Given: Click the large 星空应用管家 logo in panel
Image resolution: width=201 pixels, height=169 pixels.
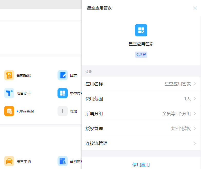Looking at the screenshot, I should pos(141,30).
